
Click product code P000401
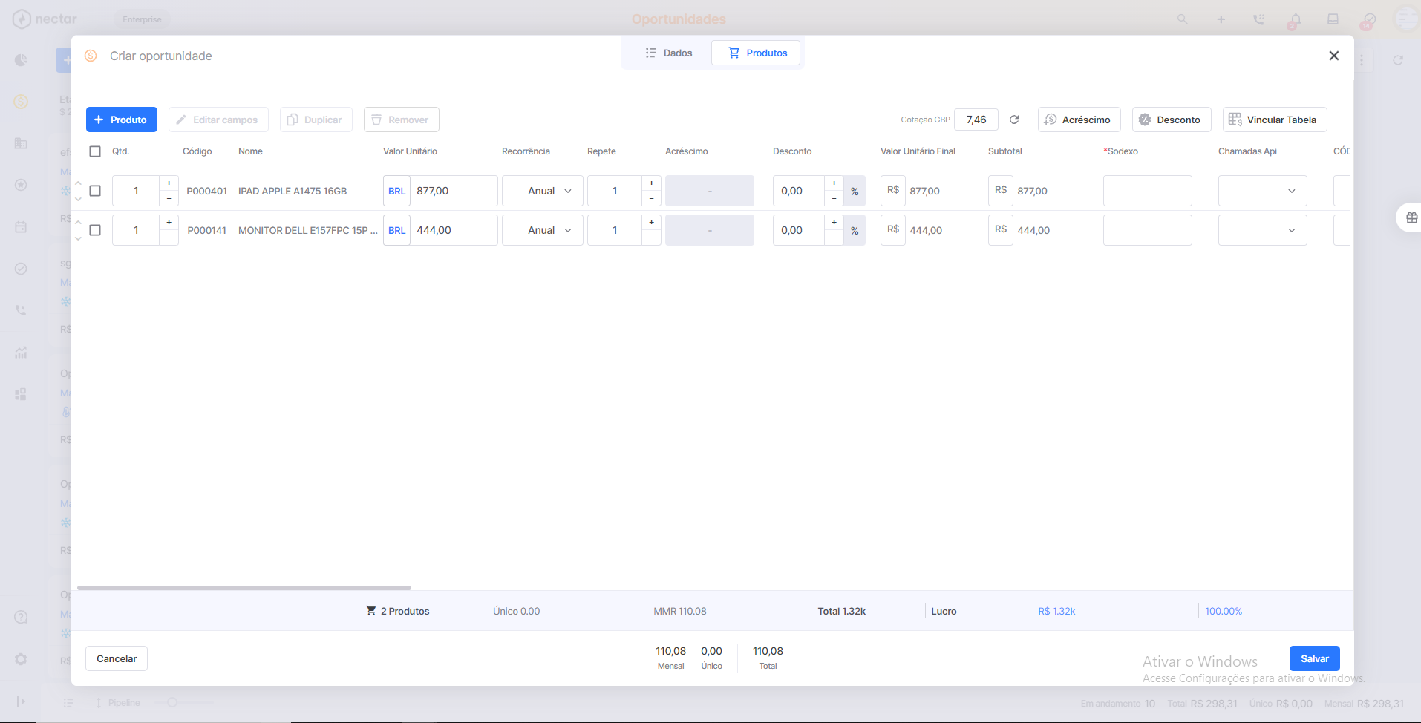tap(206, 191)
